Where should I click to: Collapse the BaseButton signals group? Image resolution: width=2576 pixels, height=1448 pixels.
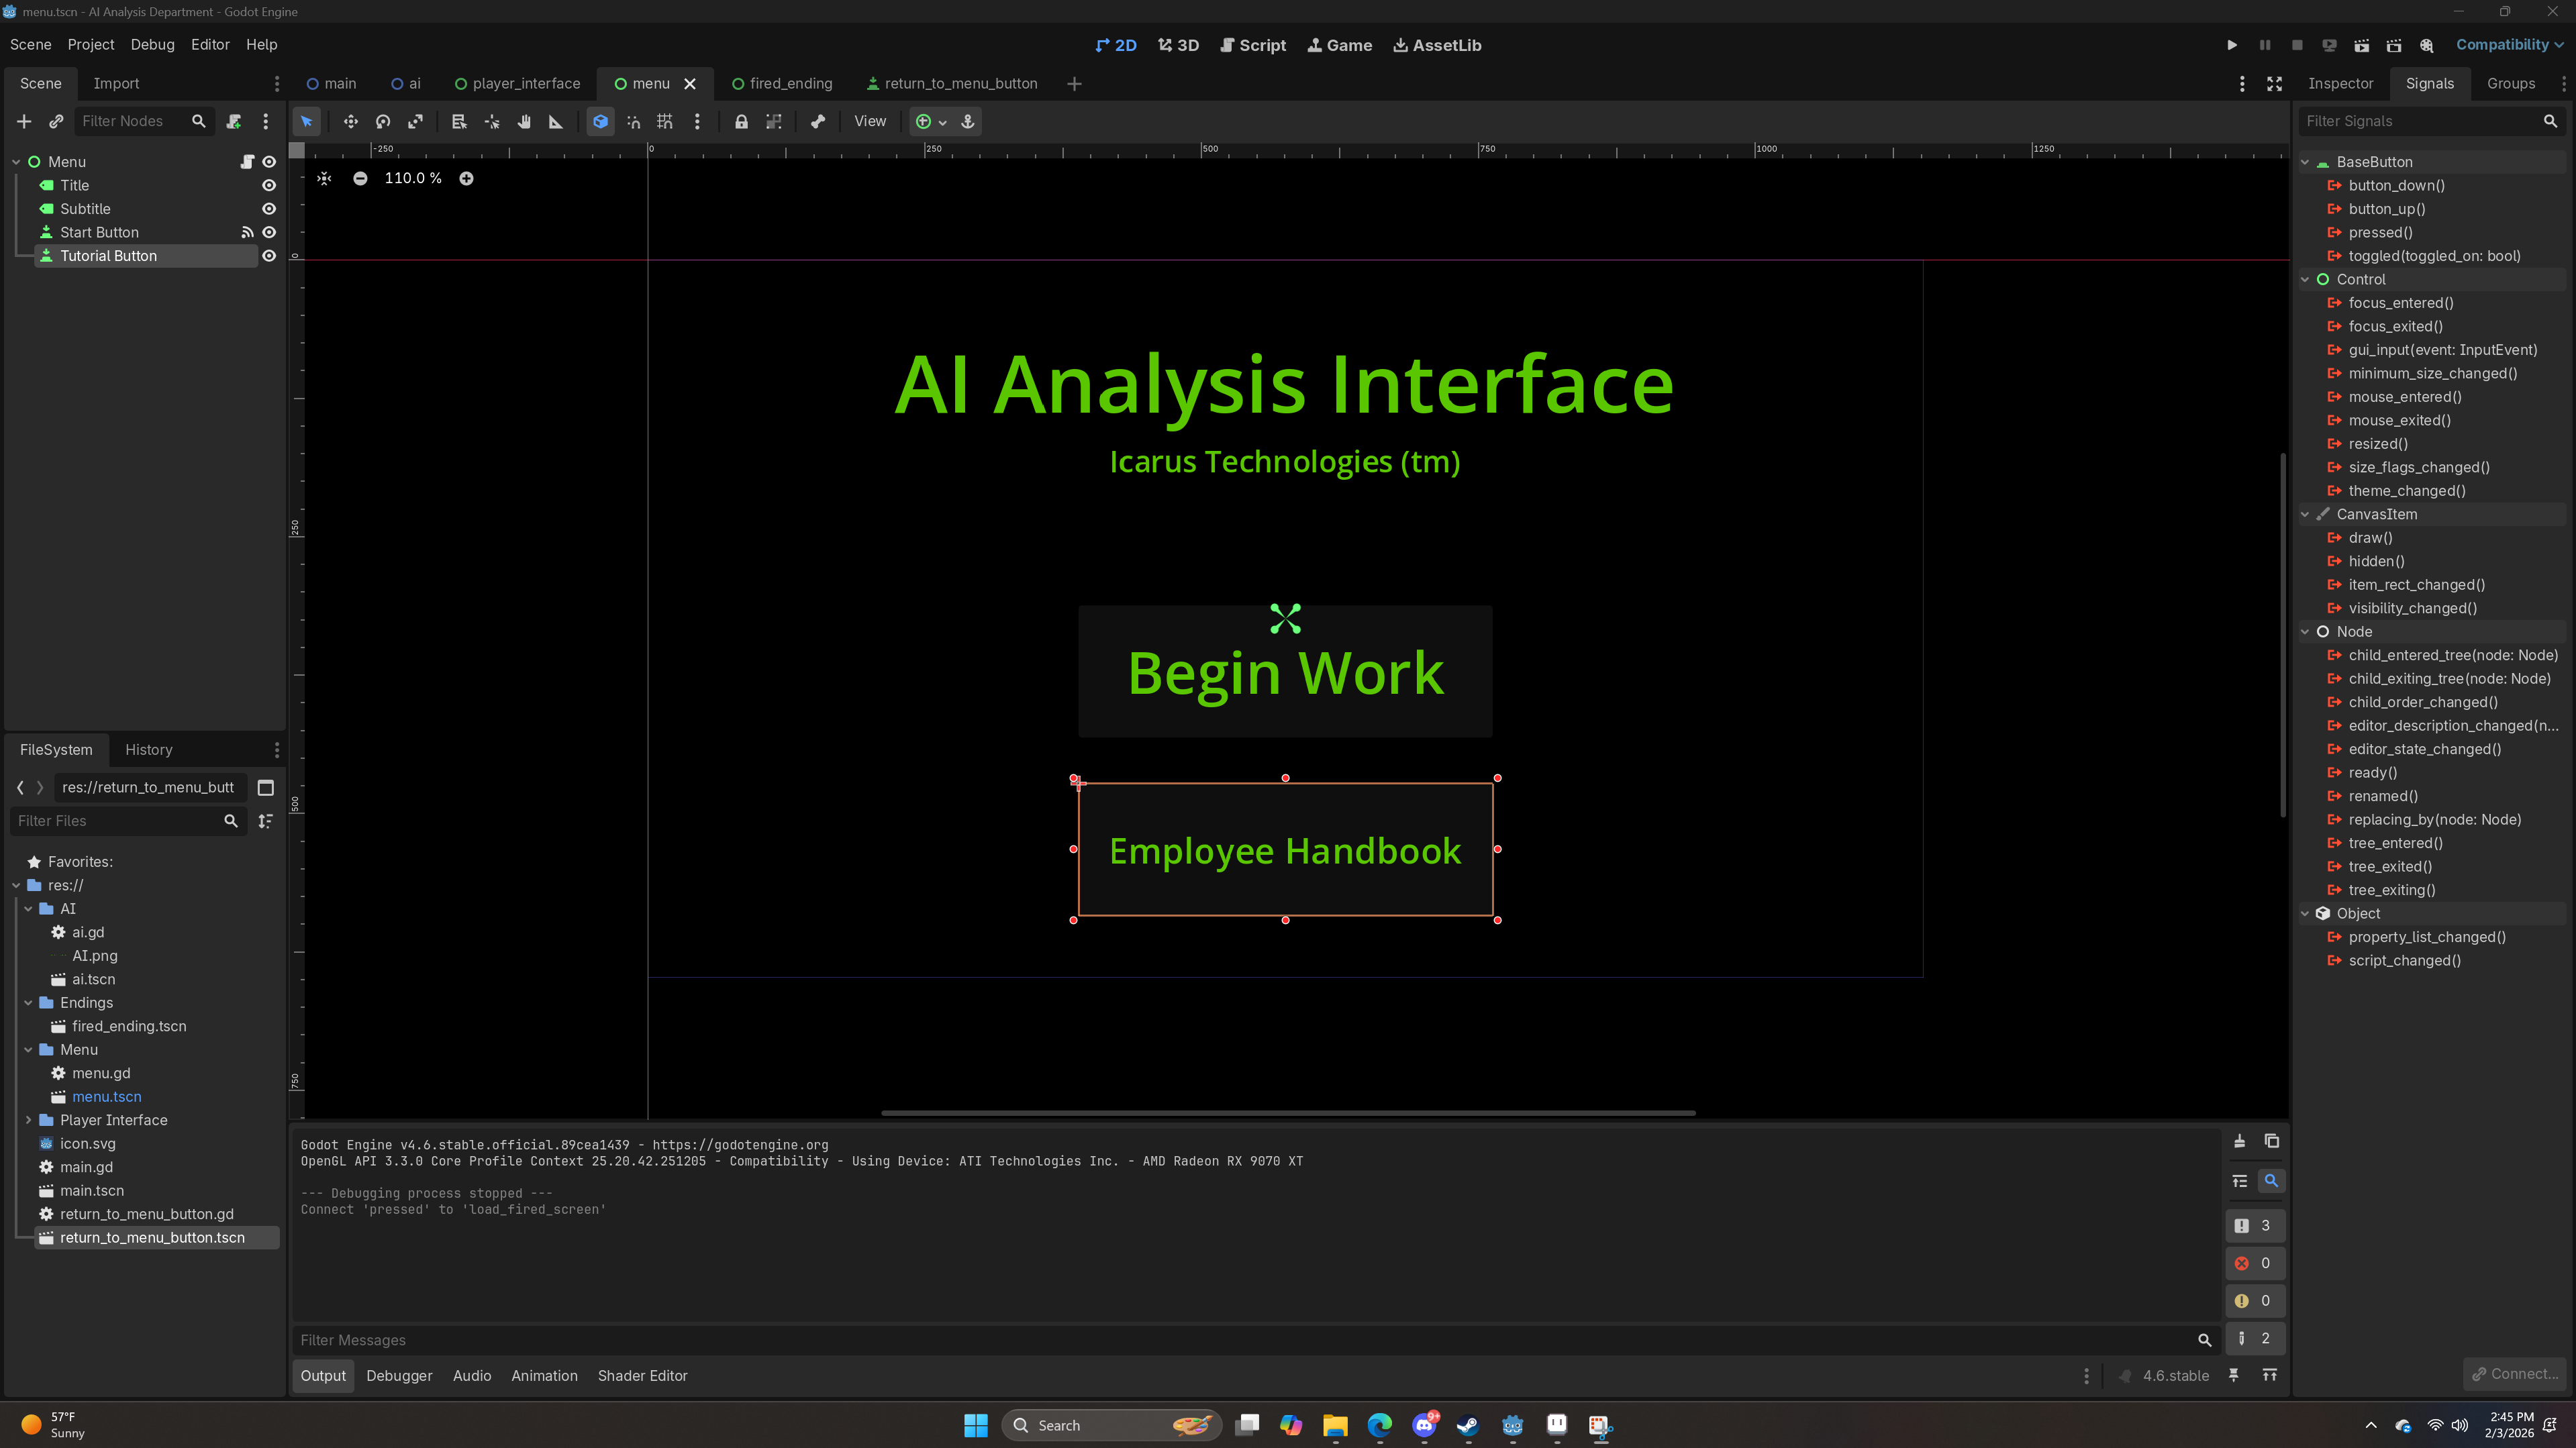pyautogui.click(x=2305, y=162)
